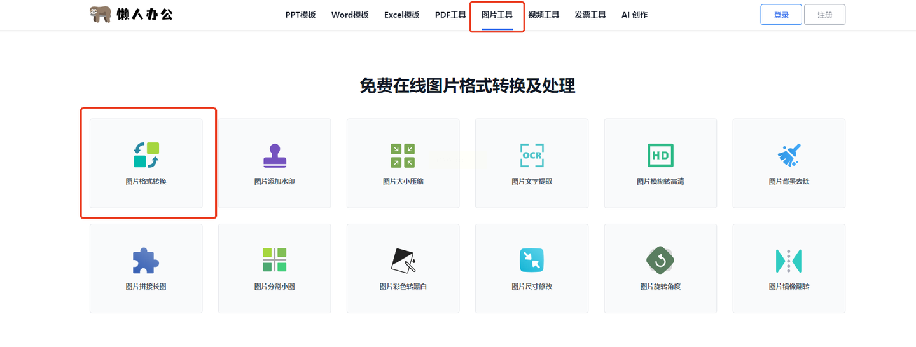Click the 图片大小压缩 arrows icon
The height and width of the screenshot is (347, 916).
[403, 156]
